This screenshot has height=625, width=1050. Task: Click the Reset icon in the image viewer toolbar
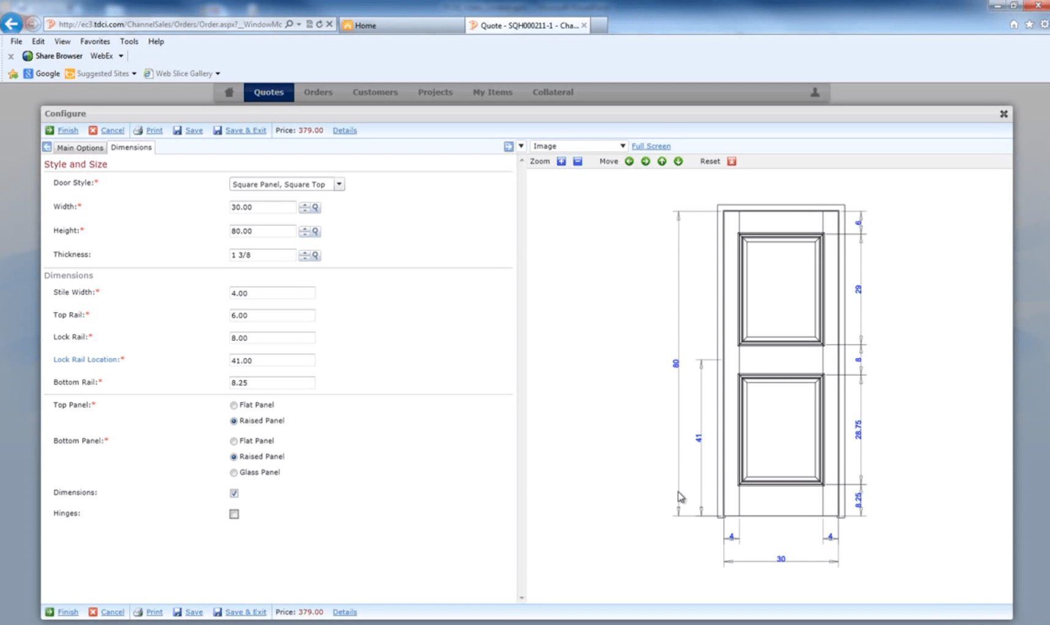732,161
